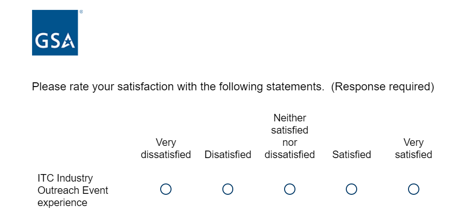Rate the event as Very satisfied
This screenshot has height=215, width=474.
414,189
